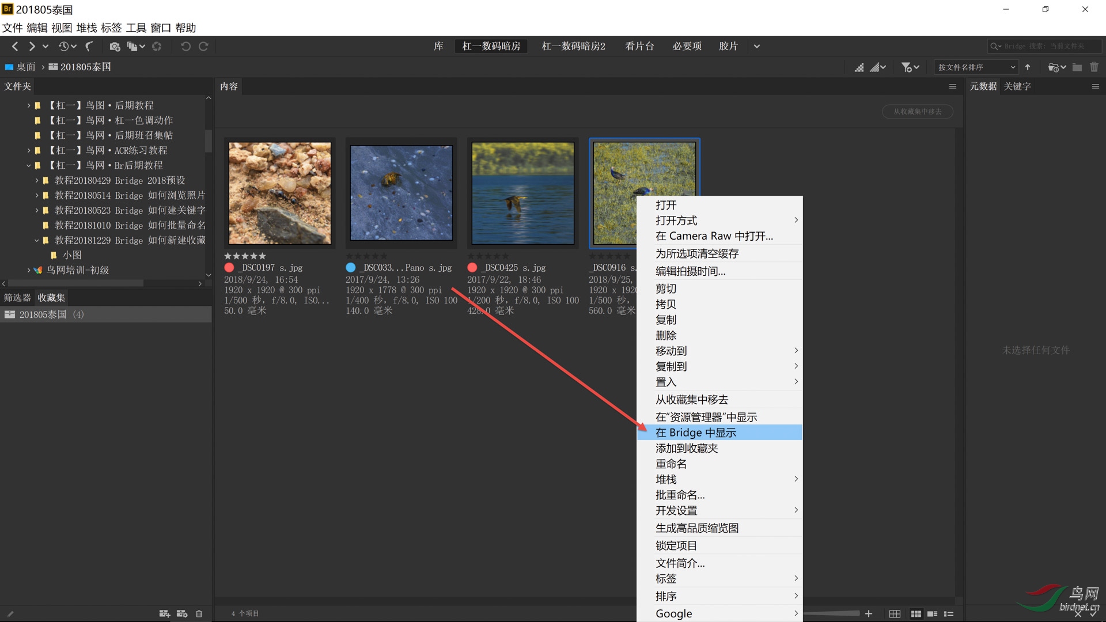Select the _DSC0197 s.jpg ant thumbnail

[280, 193]
